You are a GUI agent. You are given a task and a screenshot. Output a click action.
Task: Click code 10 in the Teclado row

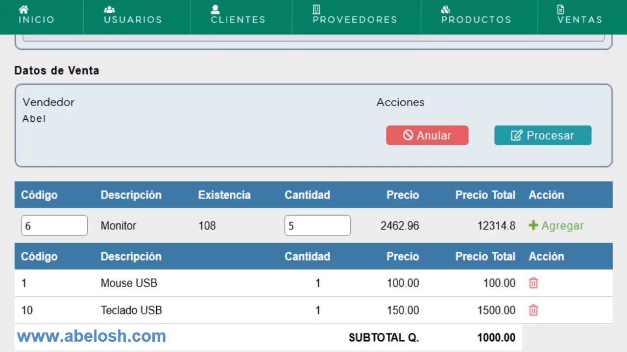pyautogui.click(x=27, y=310)
